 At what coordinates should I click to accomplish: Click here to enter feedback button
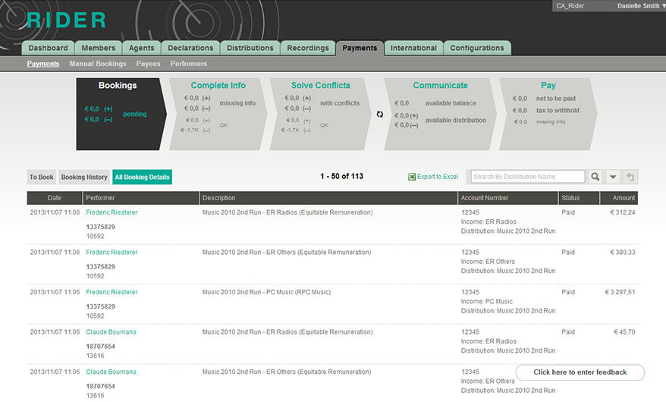tap(580, 372)
